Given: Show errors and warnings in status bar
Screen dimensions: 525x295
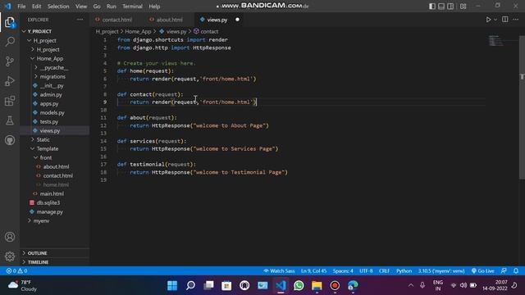Looking at the screenshot, I should pyautogui.click(x=16, y=271).
